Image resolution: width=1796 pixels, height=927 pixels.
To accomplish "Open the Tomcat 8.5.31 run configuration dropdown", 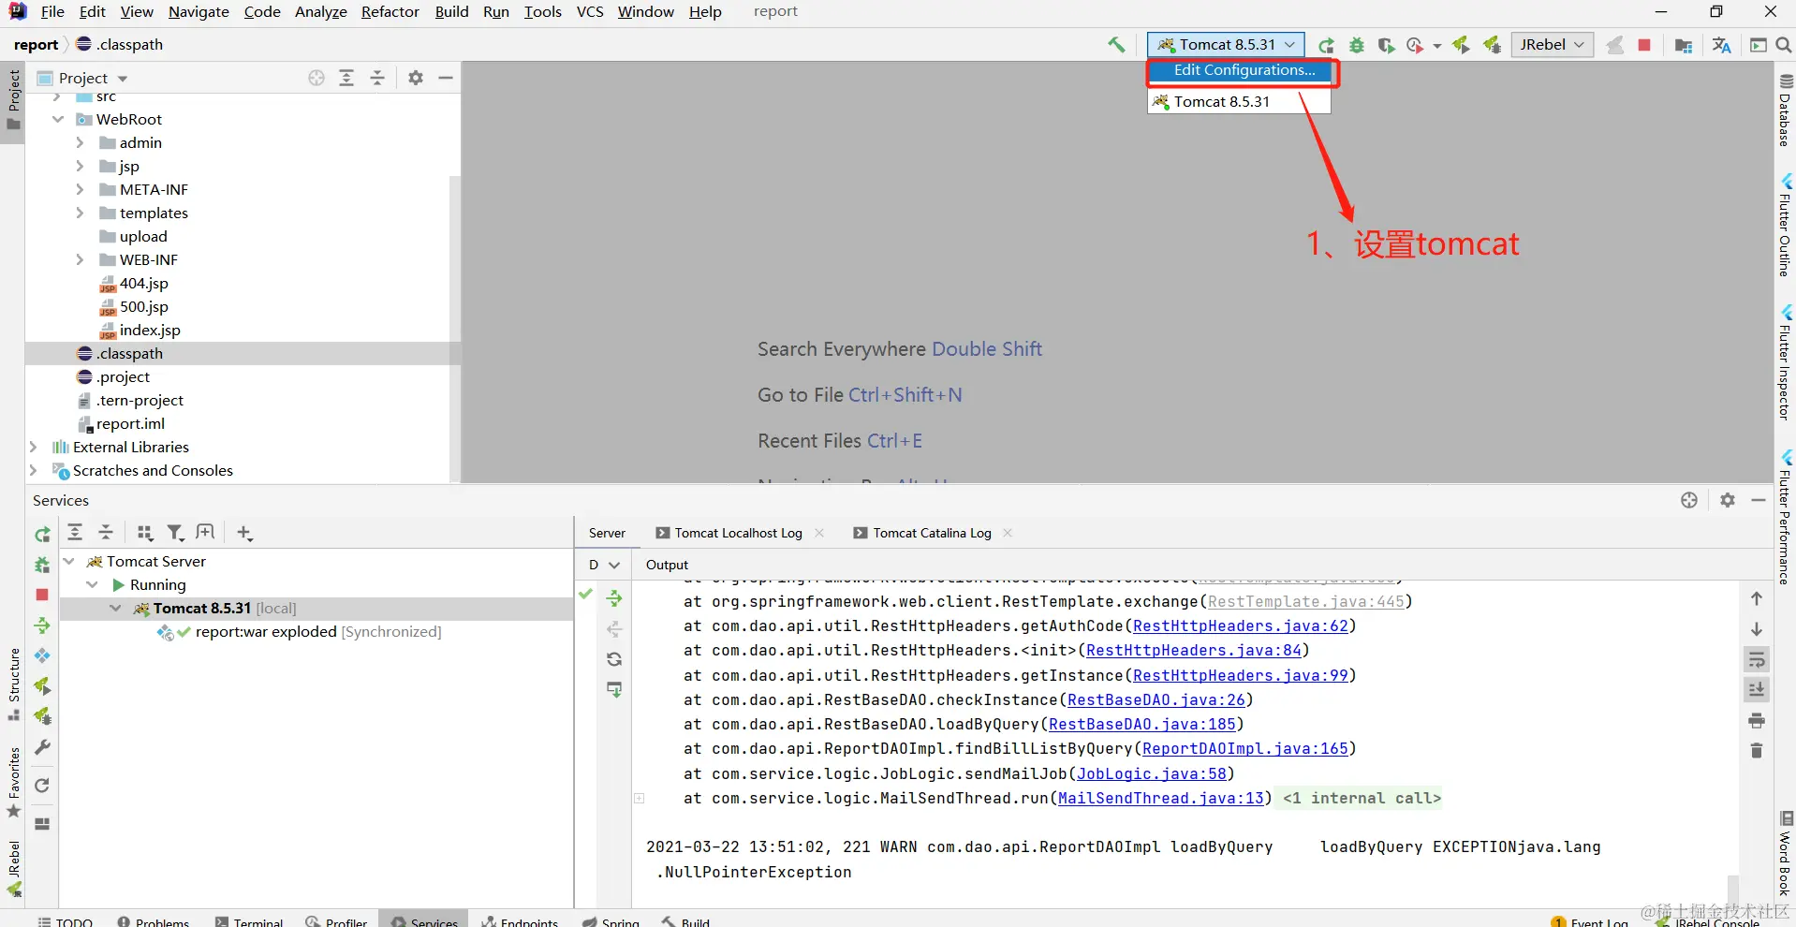I will point(1225,44).
